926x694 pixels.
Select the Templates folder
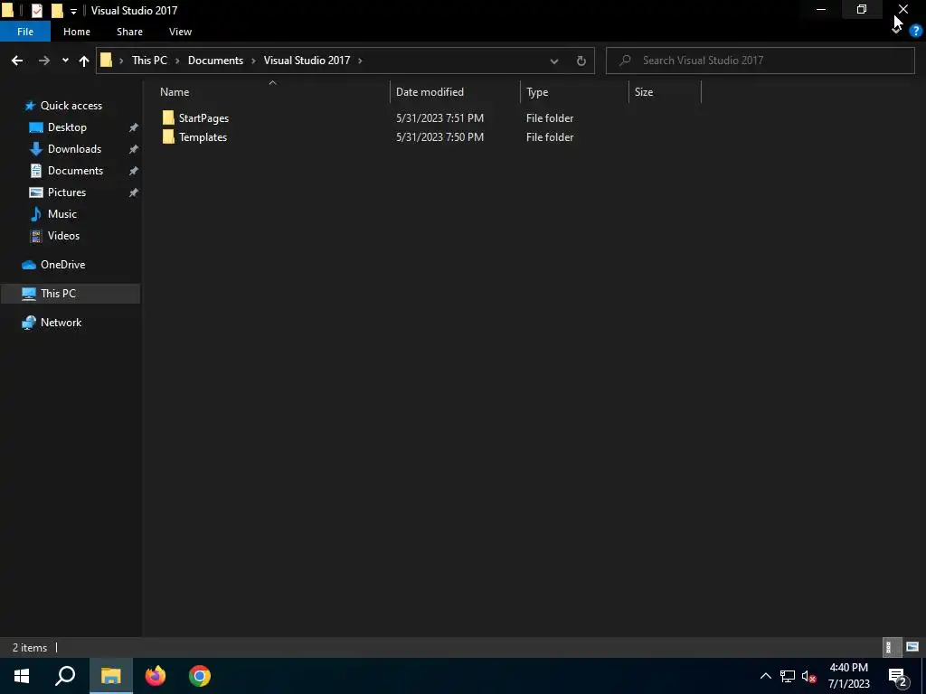[203, 137]
